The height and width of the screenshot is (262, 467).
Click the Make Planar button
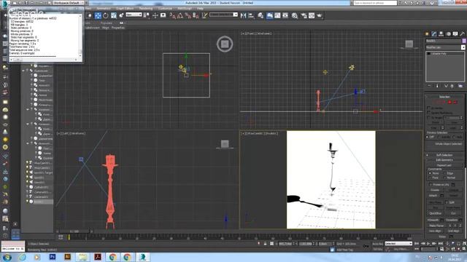click(x=436, y=226)
